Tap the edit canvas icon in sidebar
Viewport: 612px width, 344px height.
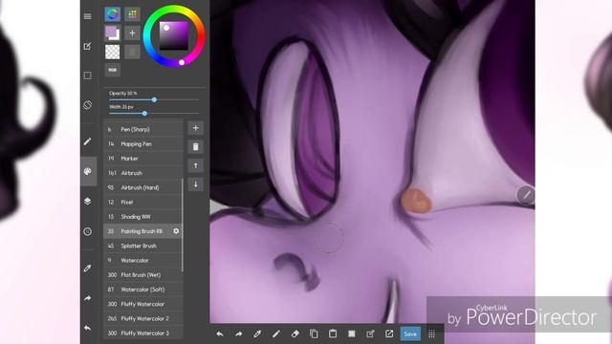tap(87, 46)
